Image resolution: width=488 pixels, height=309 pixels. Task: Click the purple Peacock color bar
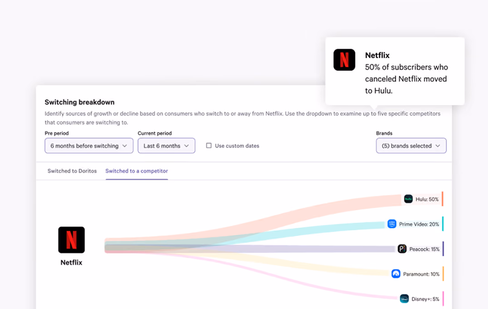click(x=443, y=249)
